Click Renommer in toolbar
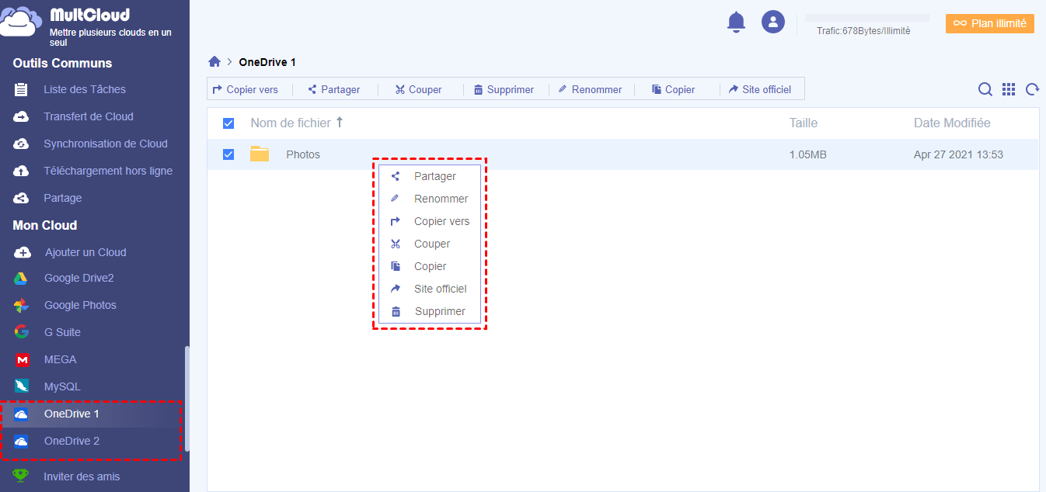Image resolution: width=1046 pixels, height=492 pixels. pos(590,89)
